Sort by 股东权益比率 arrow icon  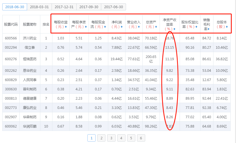[x=196, y=27]
